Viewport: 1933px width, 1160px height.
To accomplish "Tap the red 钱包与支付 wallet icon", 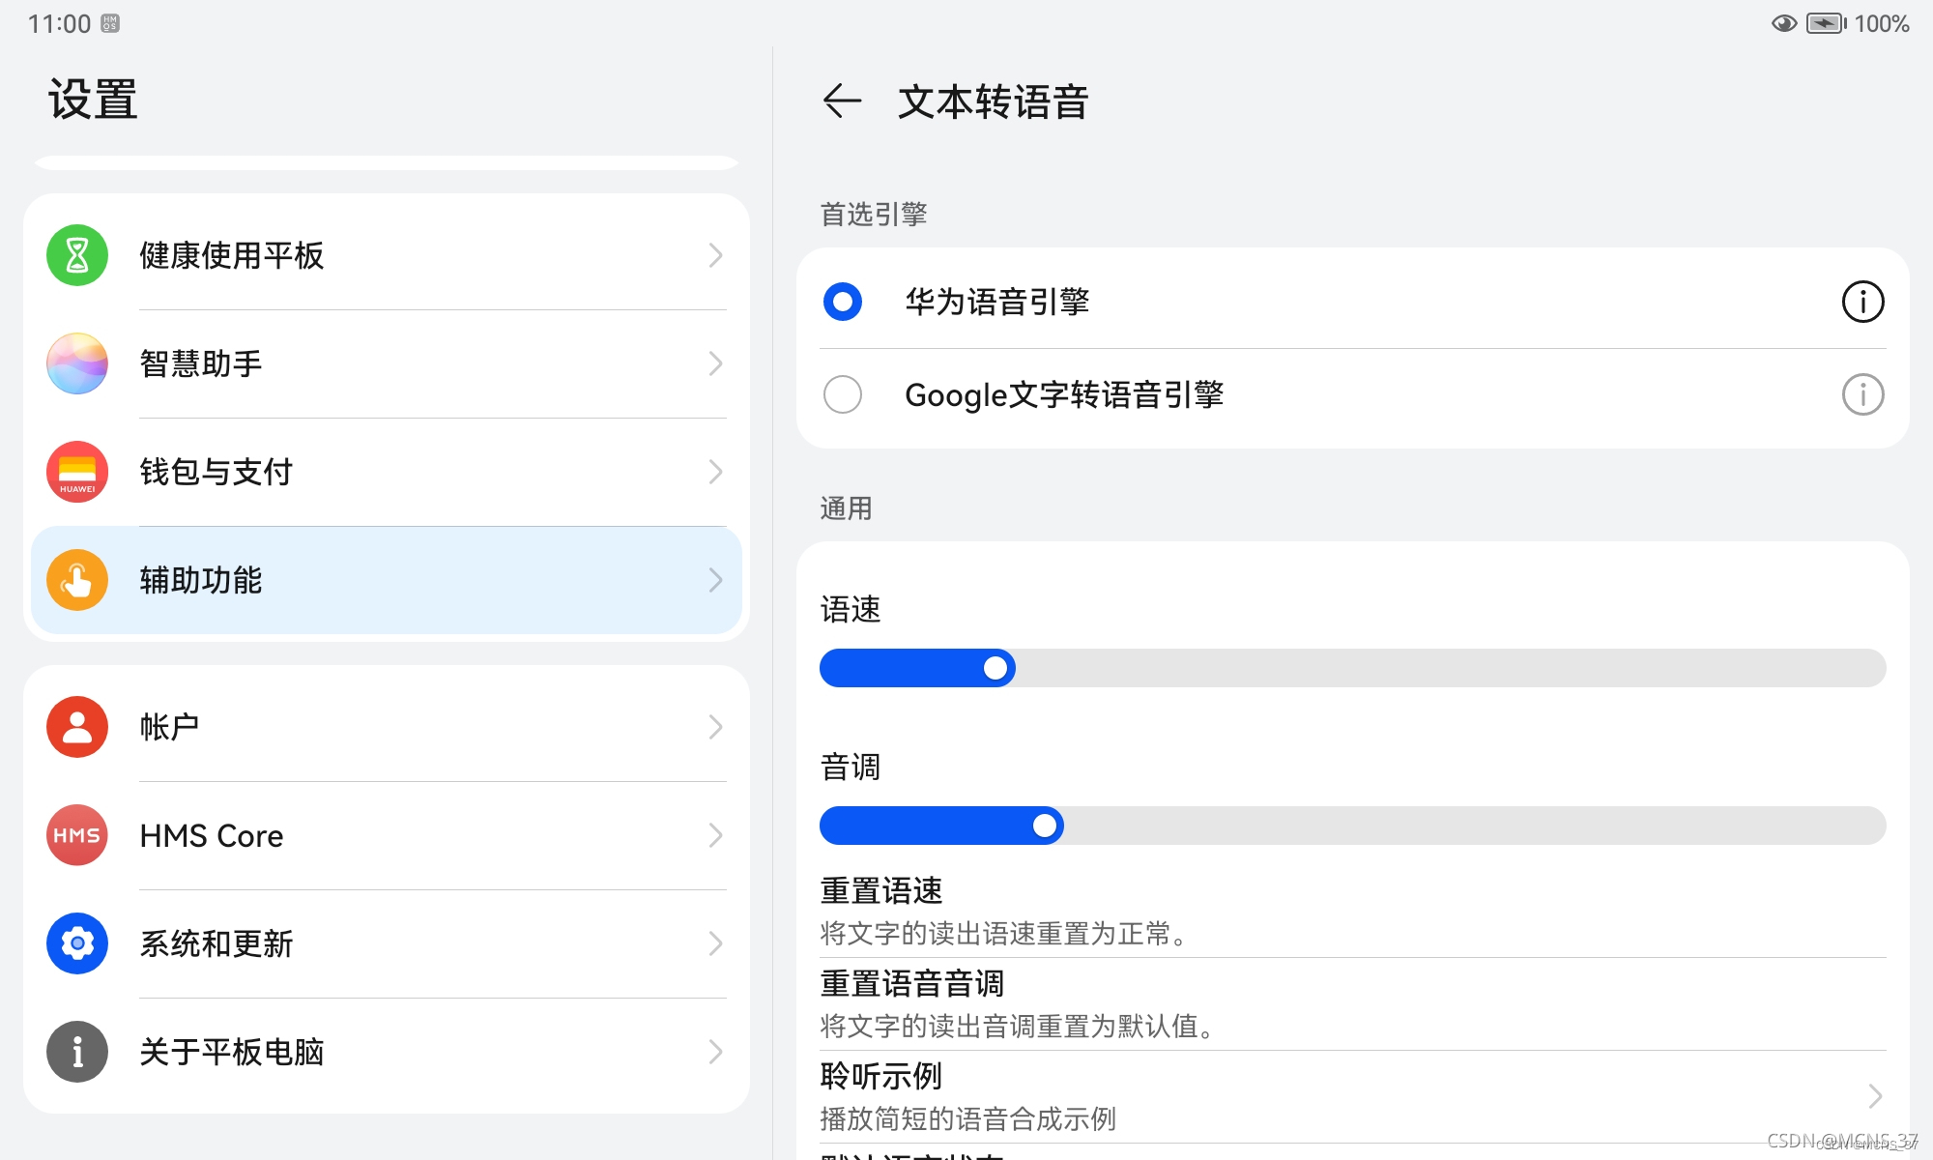I will tap(77, 472).
